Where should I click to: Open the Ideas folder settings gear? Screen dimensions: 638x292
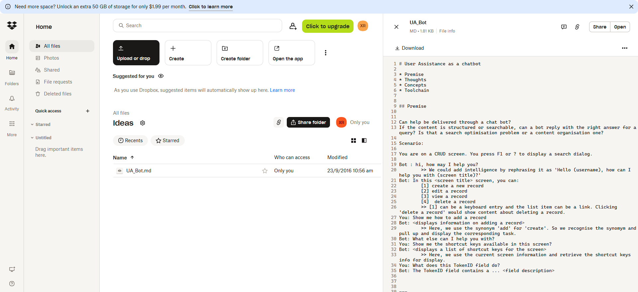coord(143,123)
